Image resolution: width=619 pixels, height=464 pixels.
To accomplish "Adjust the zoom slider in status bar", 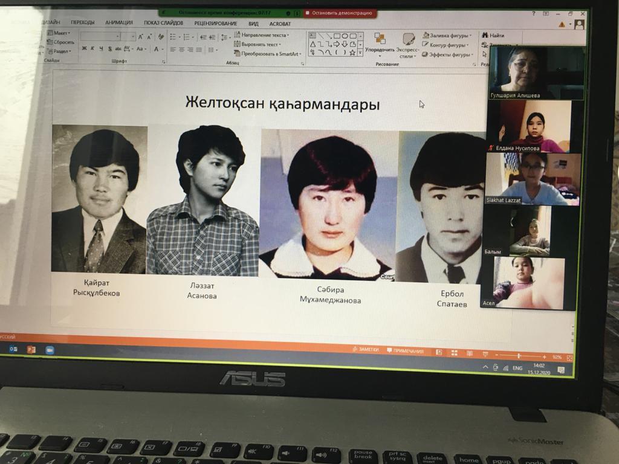I will [x=519, y=356].
